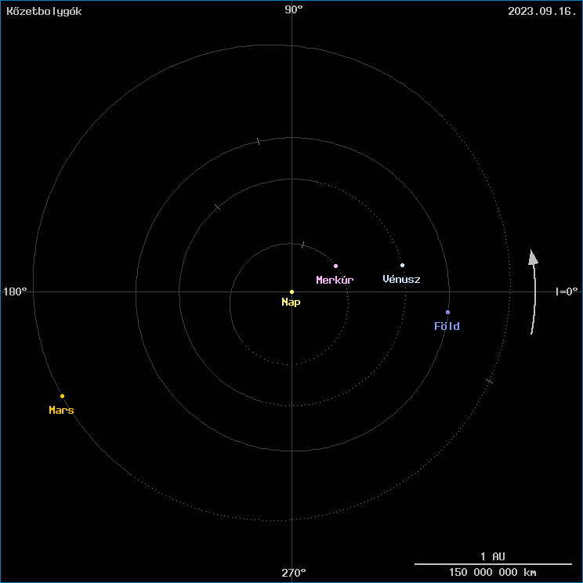The width and height of the screenshot is (583, 583).
Task: Click the Merkúr label
Action: pyautogui.click(x=335, y=280)
